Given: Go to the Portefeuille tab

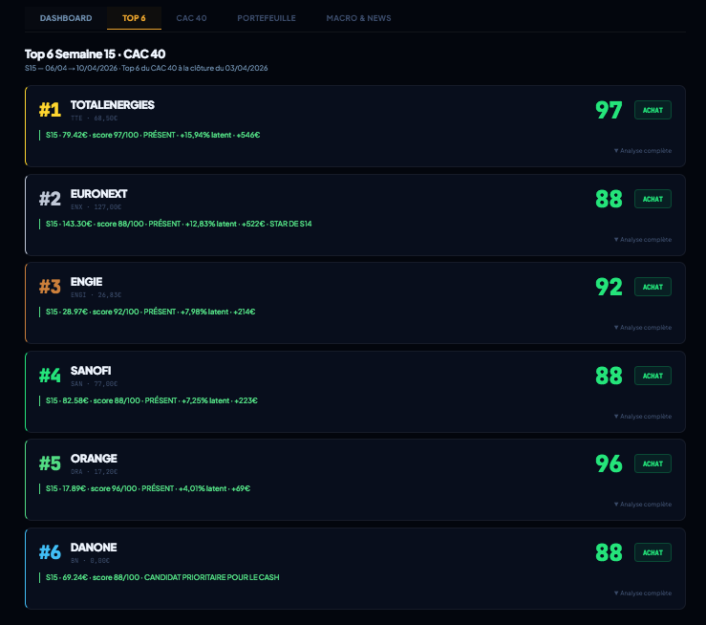Looking at the screenshot, I should tap(267, 18).
